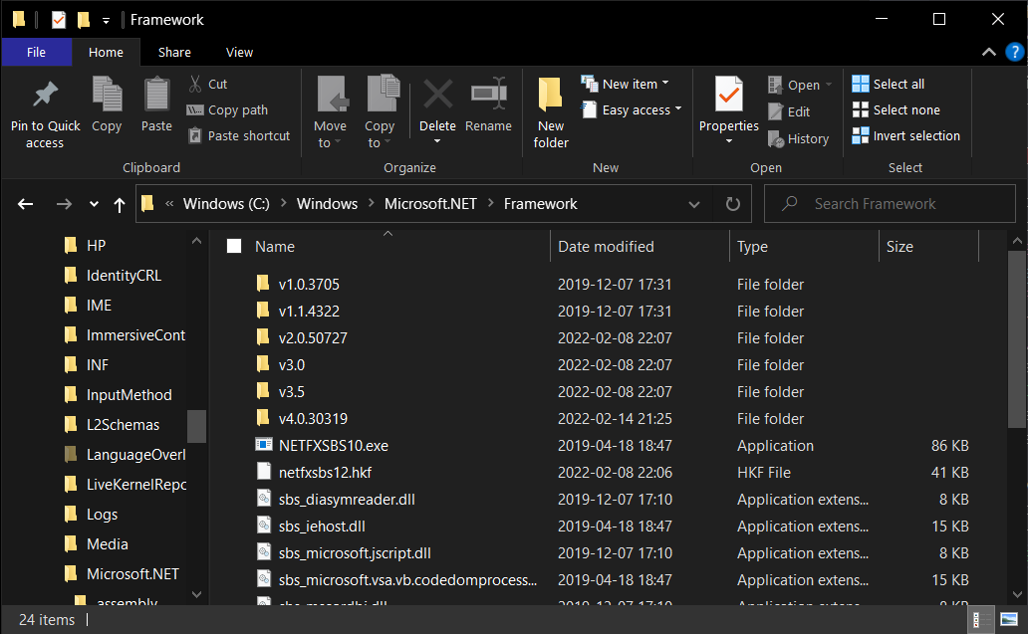Open the New item dropdown
Viewport: 1028px width, 634px height.
(x=665, y=84)
